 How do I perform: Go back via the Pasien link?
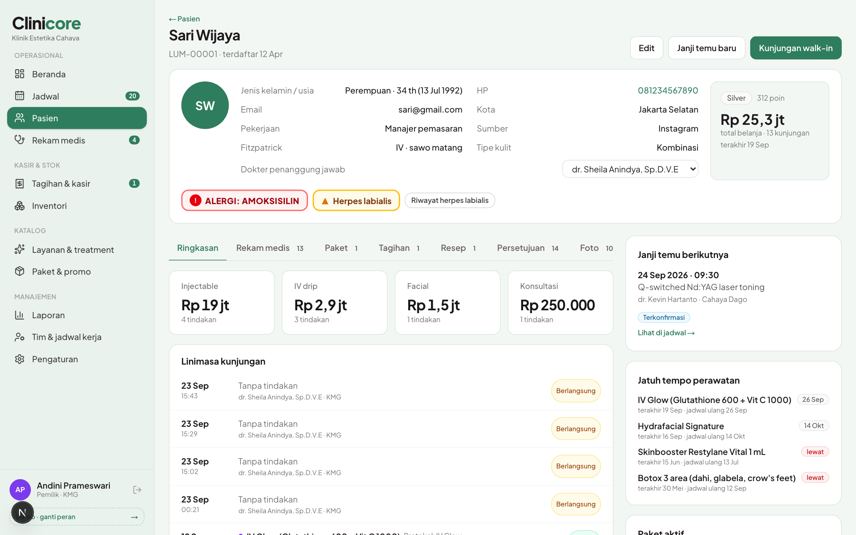pos(184,19)
